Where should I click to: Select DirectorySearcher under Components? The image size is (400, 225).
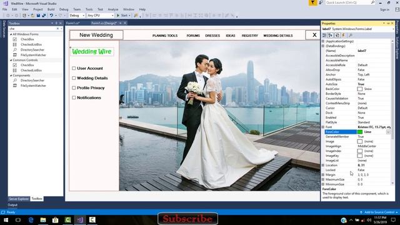pyautogui.click(x=32, y=81)
